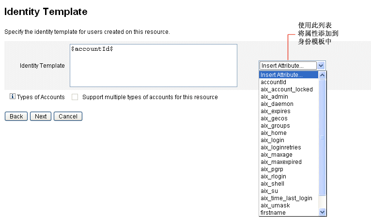Proceed with the Next button

click(41, 116)
